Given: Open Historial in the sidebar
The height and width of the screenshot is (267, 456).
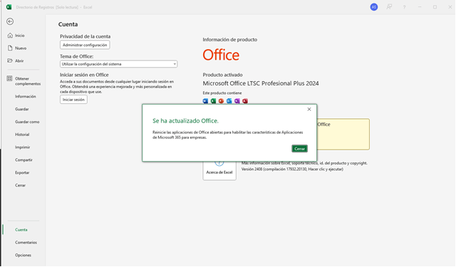Looking at the screenshot, I should 22,135.
